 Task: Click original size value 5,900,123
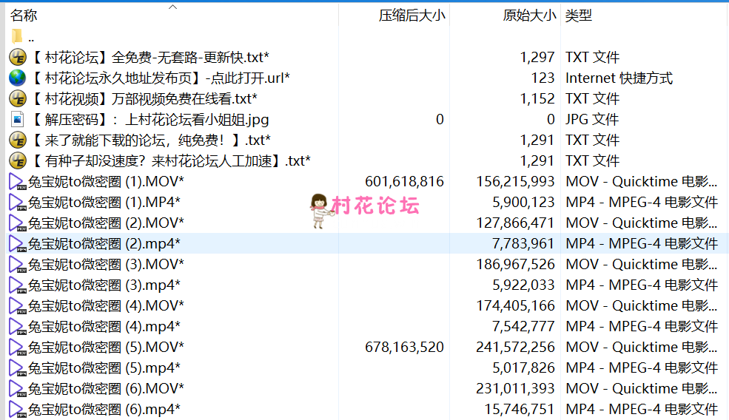tap(523, 202)
